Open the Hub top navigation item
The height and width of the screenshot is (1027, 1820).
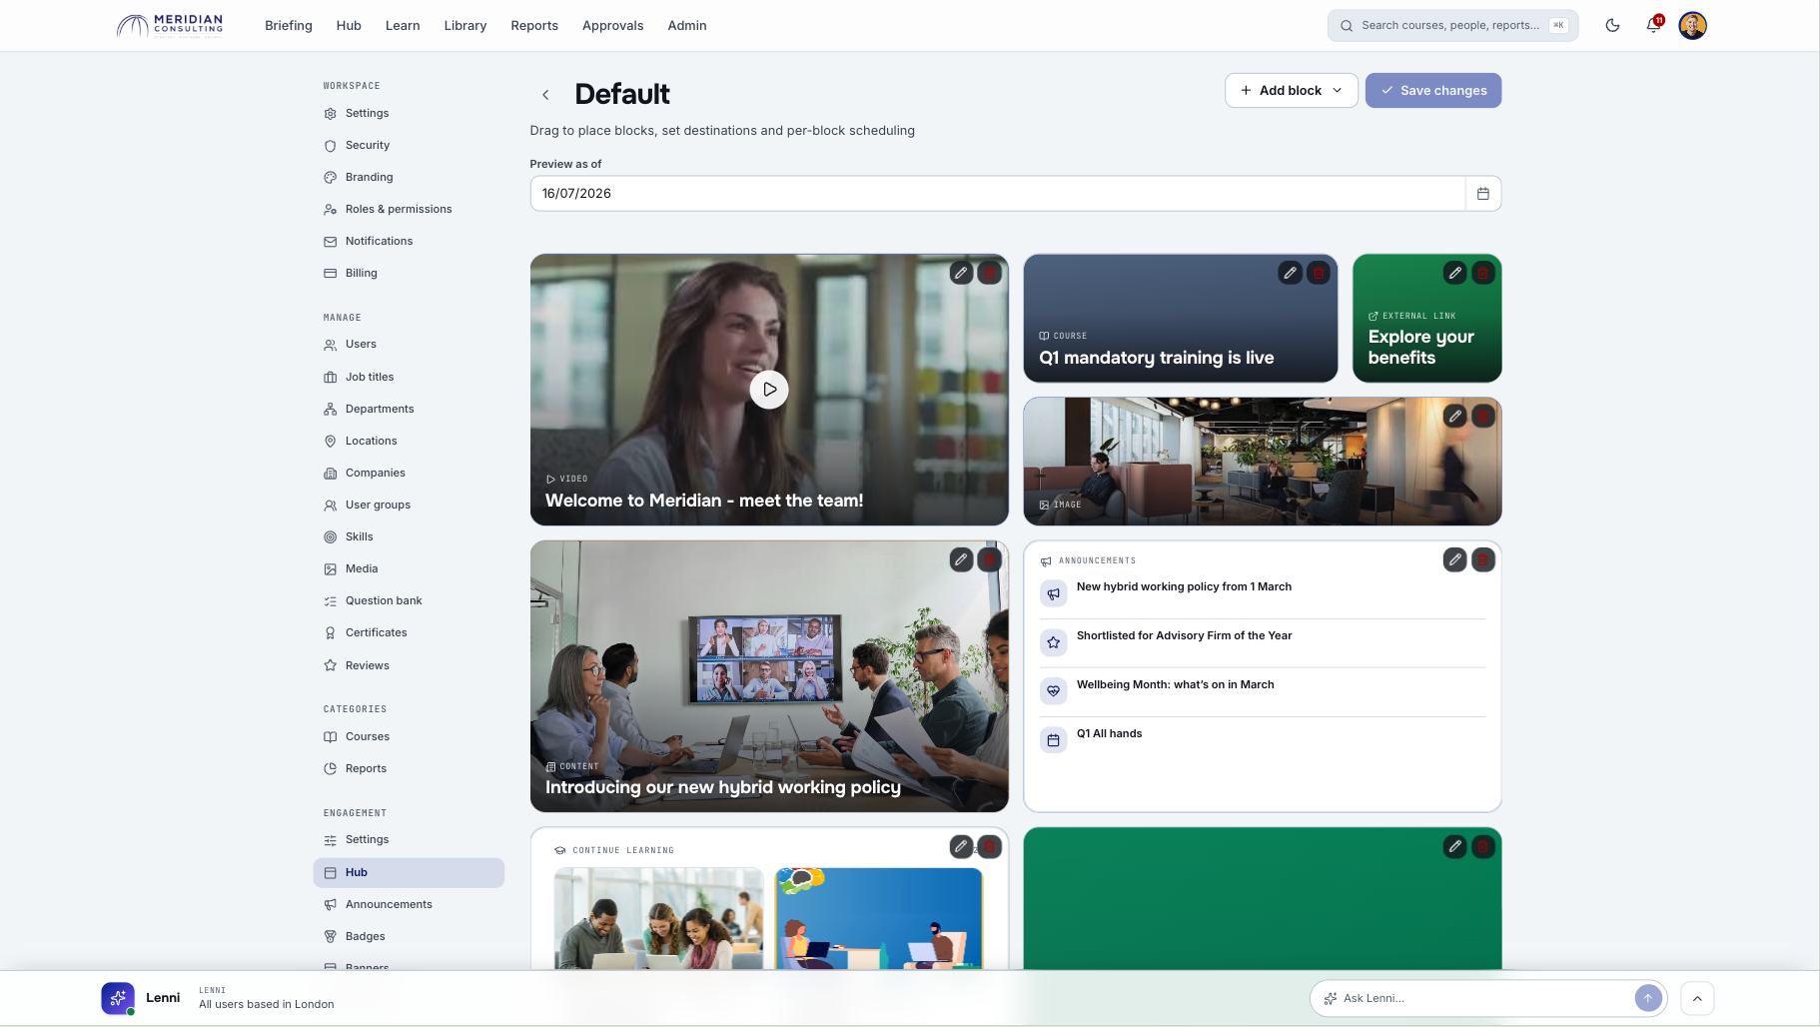[x=349, y=26]
